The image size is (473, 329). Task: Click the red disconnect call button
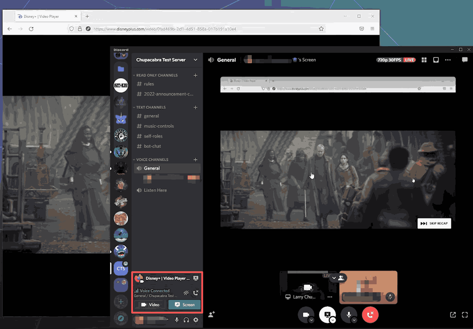370,314
